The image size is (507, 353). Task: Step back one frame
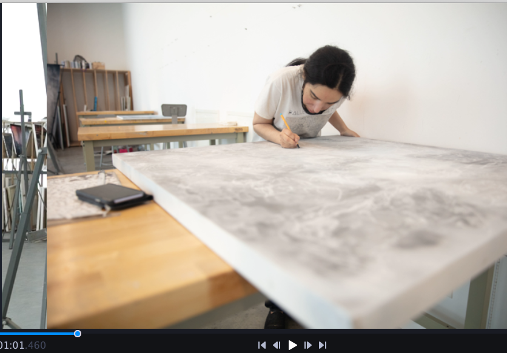click(277, 345)
